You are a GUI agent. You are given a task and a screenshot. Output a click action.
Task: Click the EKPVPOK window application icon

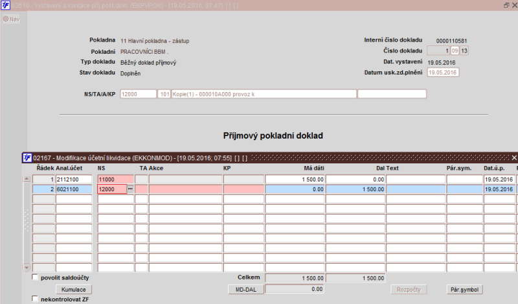pos(6,5)
